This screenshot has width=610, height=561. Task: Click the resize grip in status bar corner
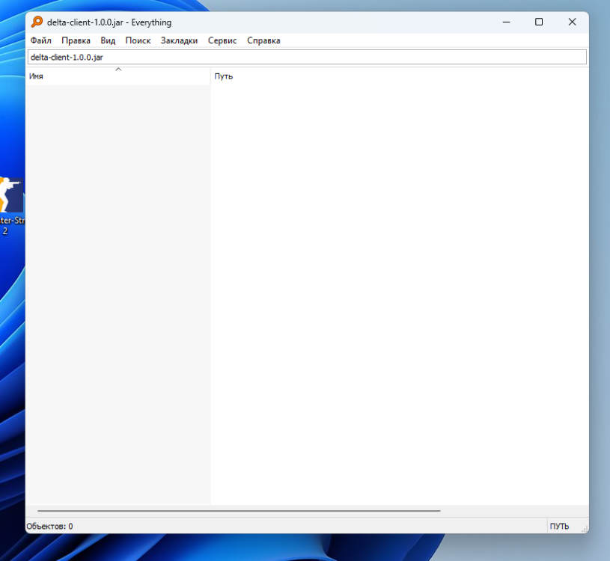585,529
